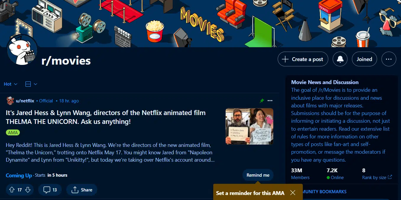The width and height of the screenshot is (401, 200).
Task: Open the Share options for the post
Action: (x=82, y=190)
